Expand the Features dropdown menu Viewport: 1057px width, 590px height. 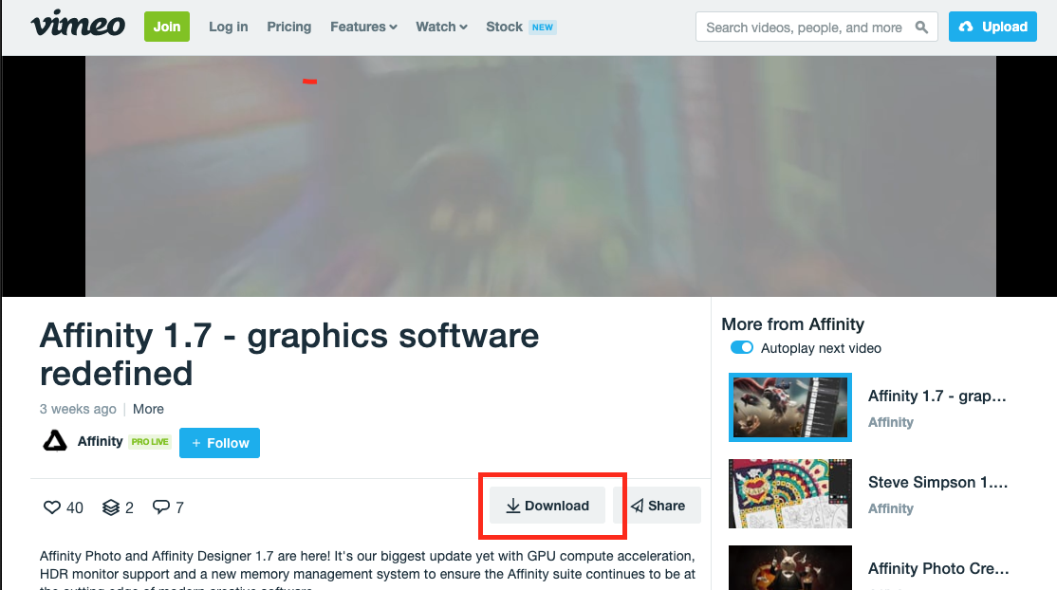(x=363, y=27)
